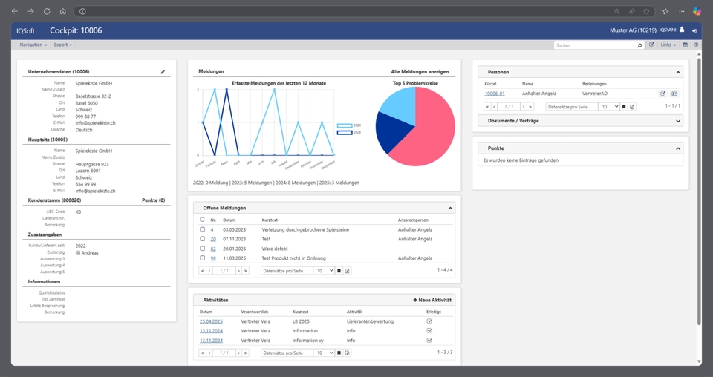Click Neue Aktivität button
Image resolution: width=713 pixels, height=377 pixels.
[432, 300]
